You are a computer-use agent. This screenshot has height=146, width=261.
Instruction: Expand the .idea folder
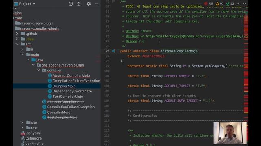[17, 39]
